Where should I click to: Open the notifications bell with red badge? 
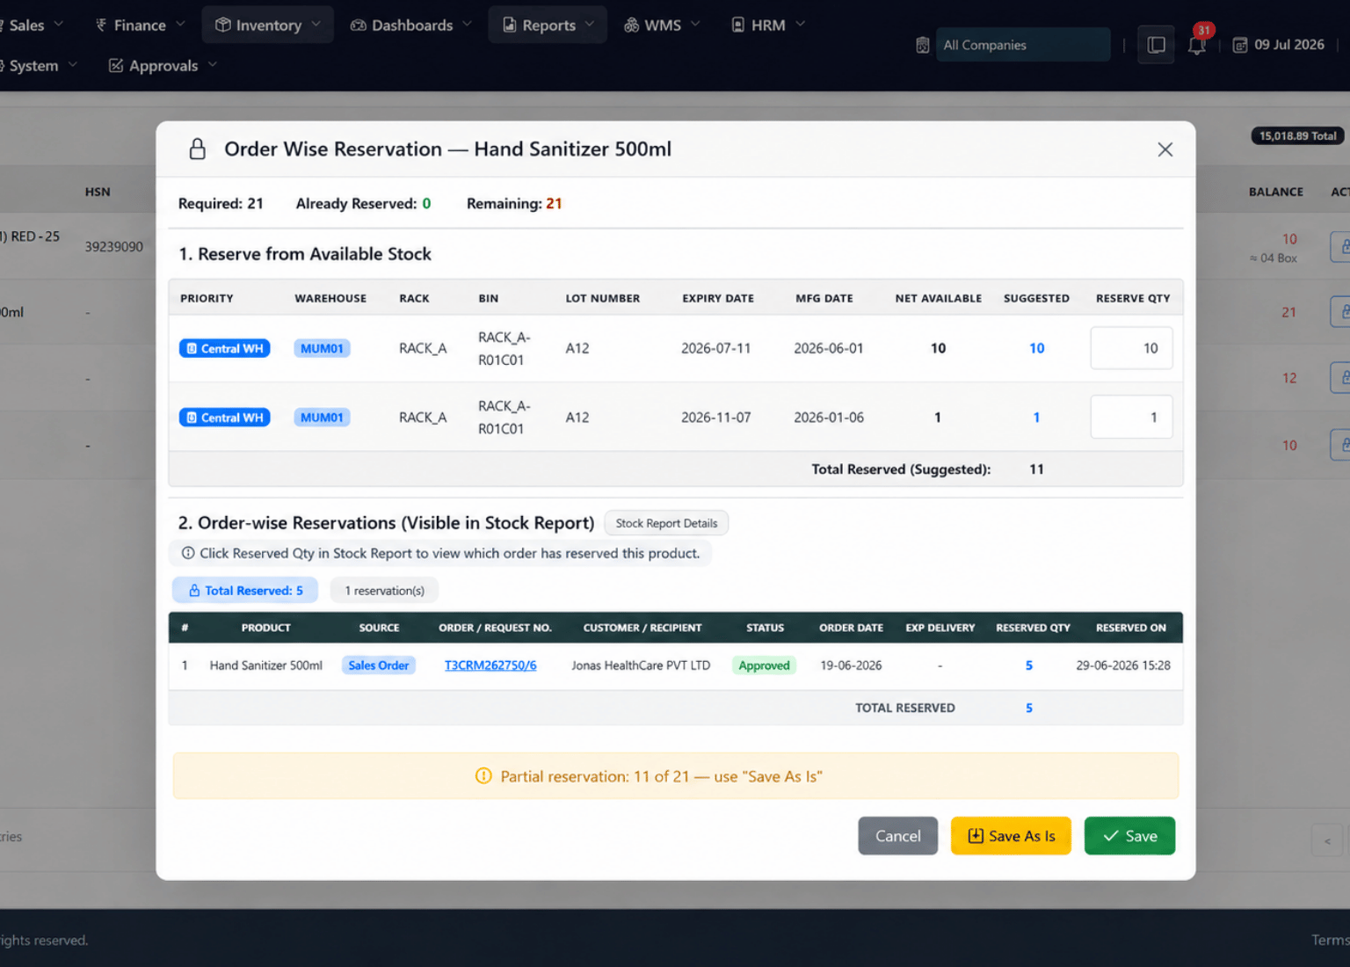[x=1197, y=44]
